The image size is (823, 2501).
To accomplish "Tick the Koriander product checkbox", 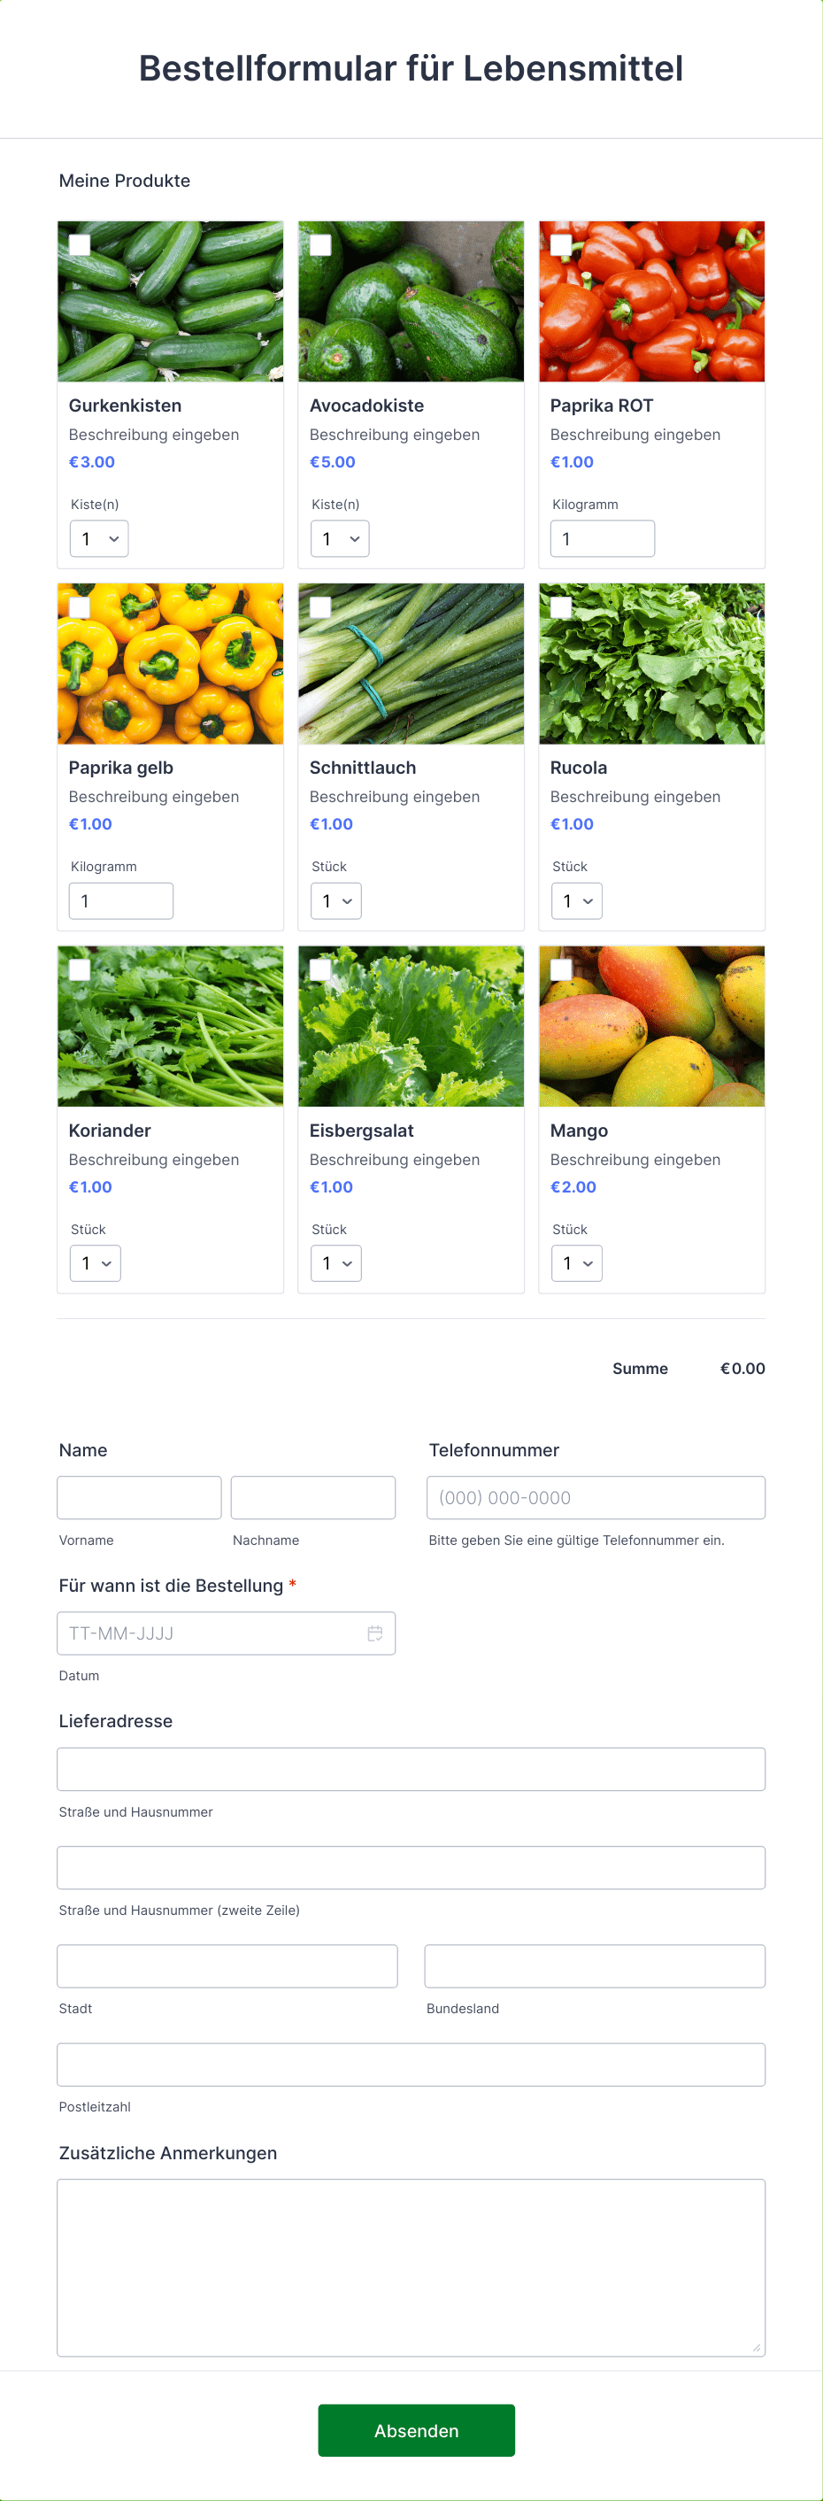I will pyautogui.click(x=80, y=970).
